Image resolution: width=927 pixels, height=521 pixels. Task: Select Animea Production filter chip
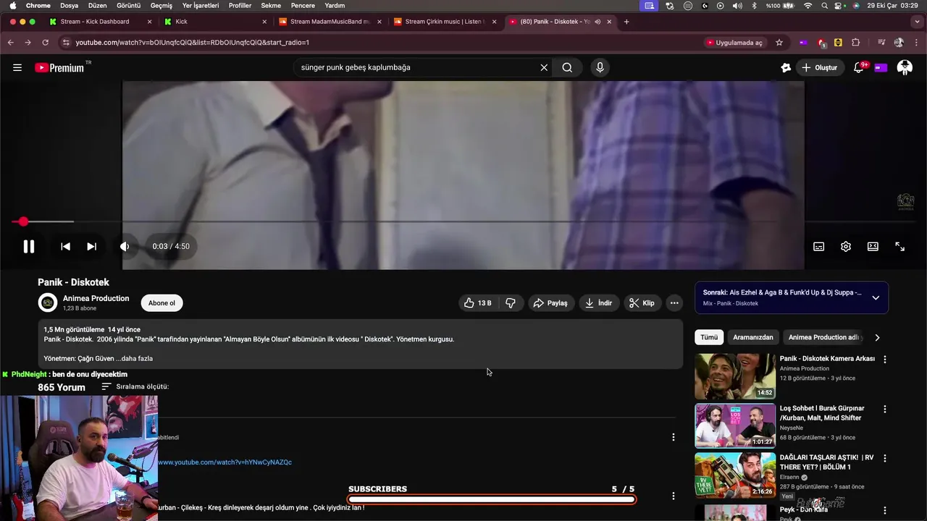pyautogui.click(x=824, y=337)
